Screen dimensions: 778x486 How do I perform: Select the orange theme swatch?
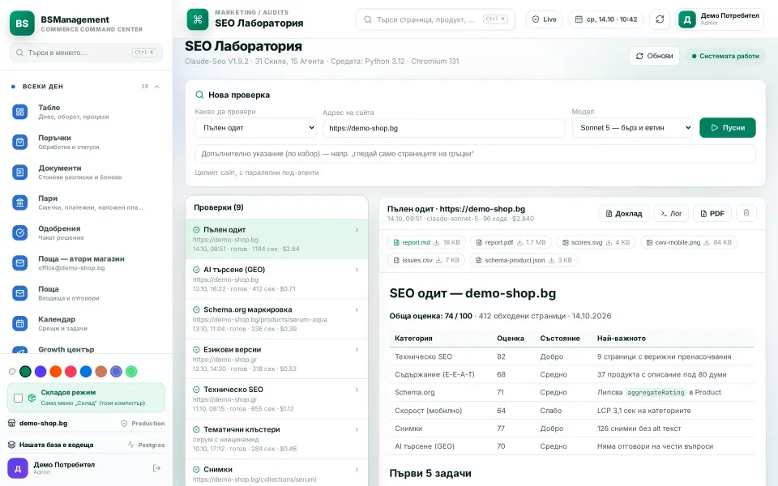(56, 372)
